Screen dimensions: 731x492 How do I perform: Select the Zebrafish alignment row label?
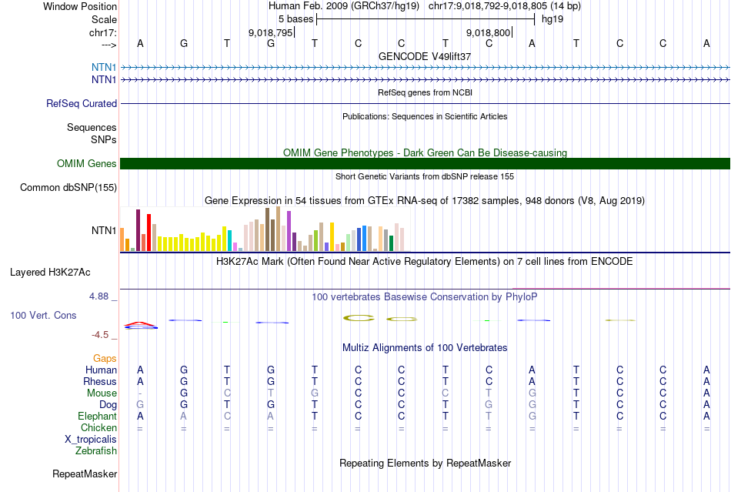click(96, 451)
